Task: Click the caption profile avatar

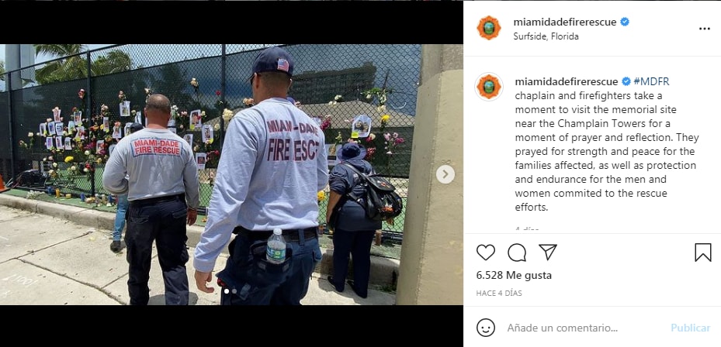Action: point(489,86)
